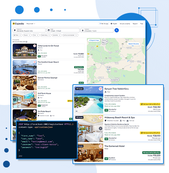
Task: Click the "first_name" line in code panel
Action: (x=33, y=136)
